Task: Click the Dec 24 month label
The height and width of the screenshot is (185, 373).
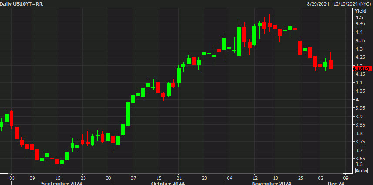Action: (336, 183)
